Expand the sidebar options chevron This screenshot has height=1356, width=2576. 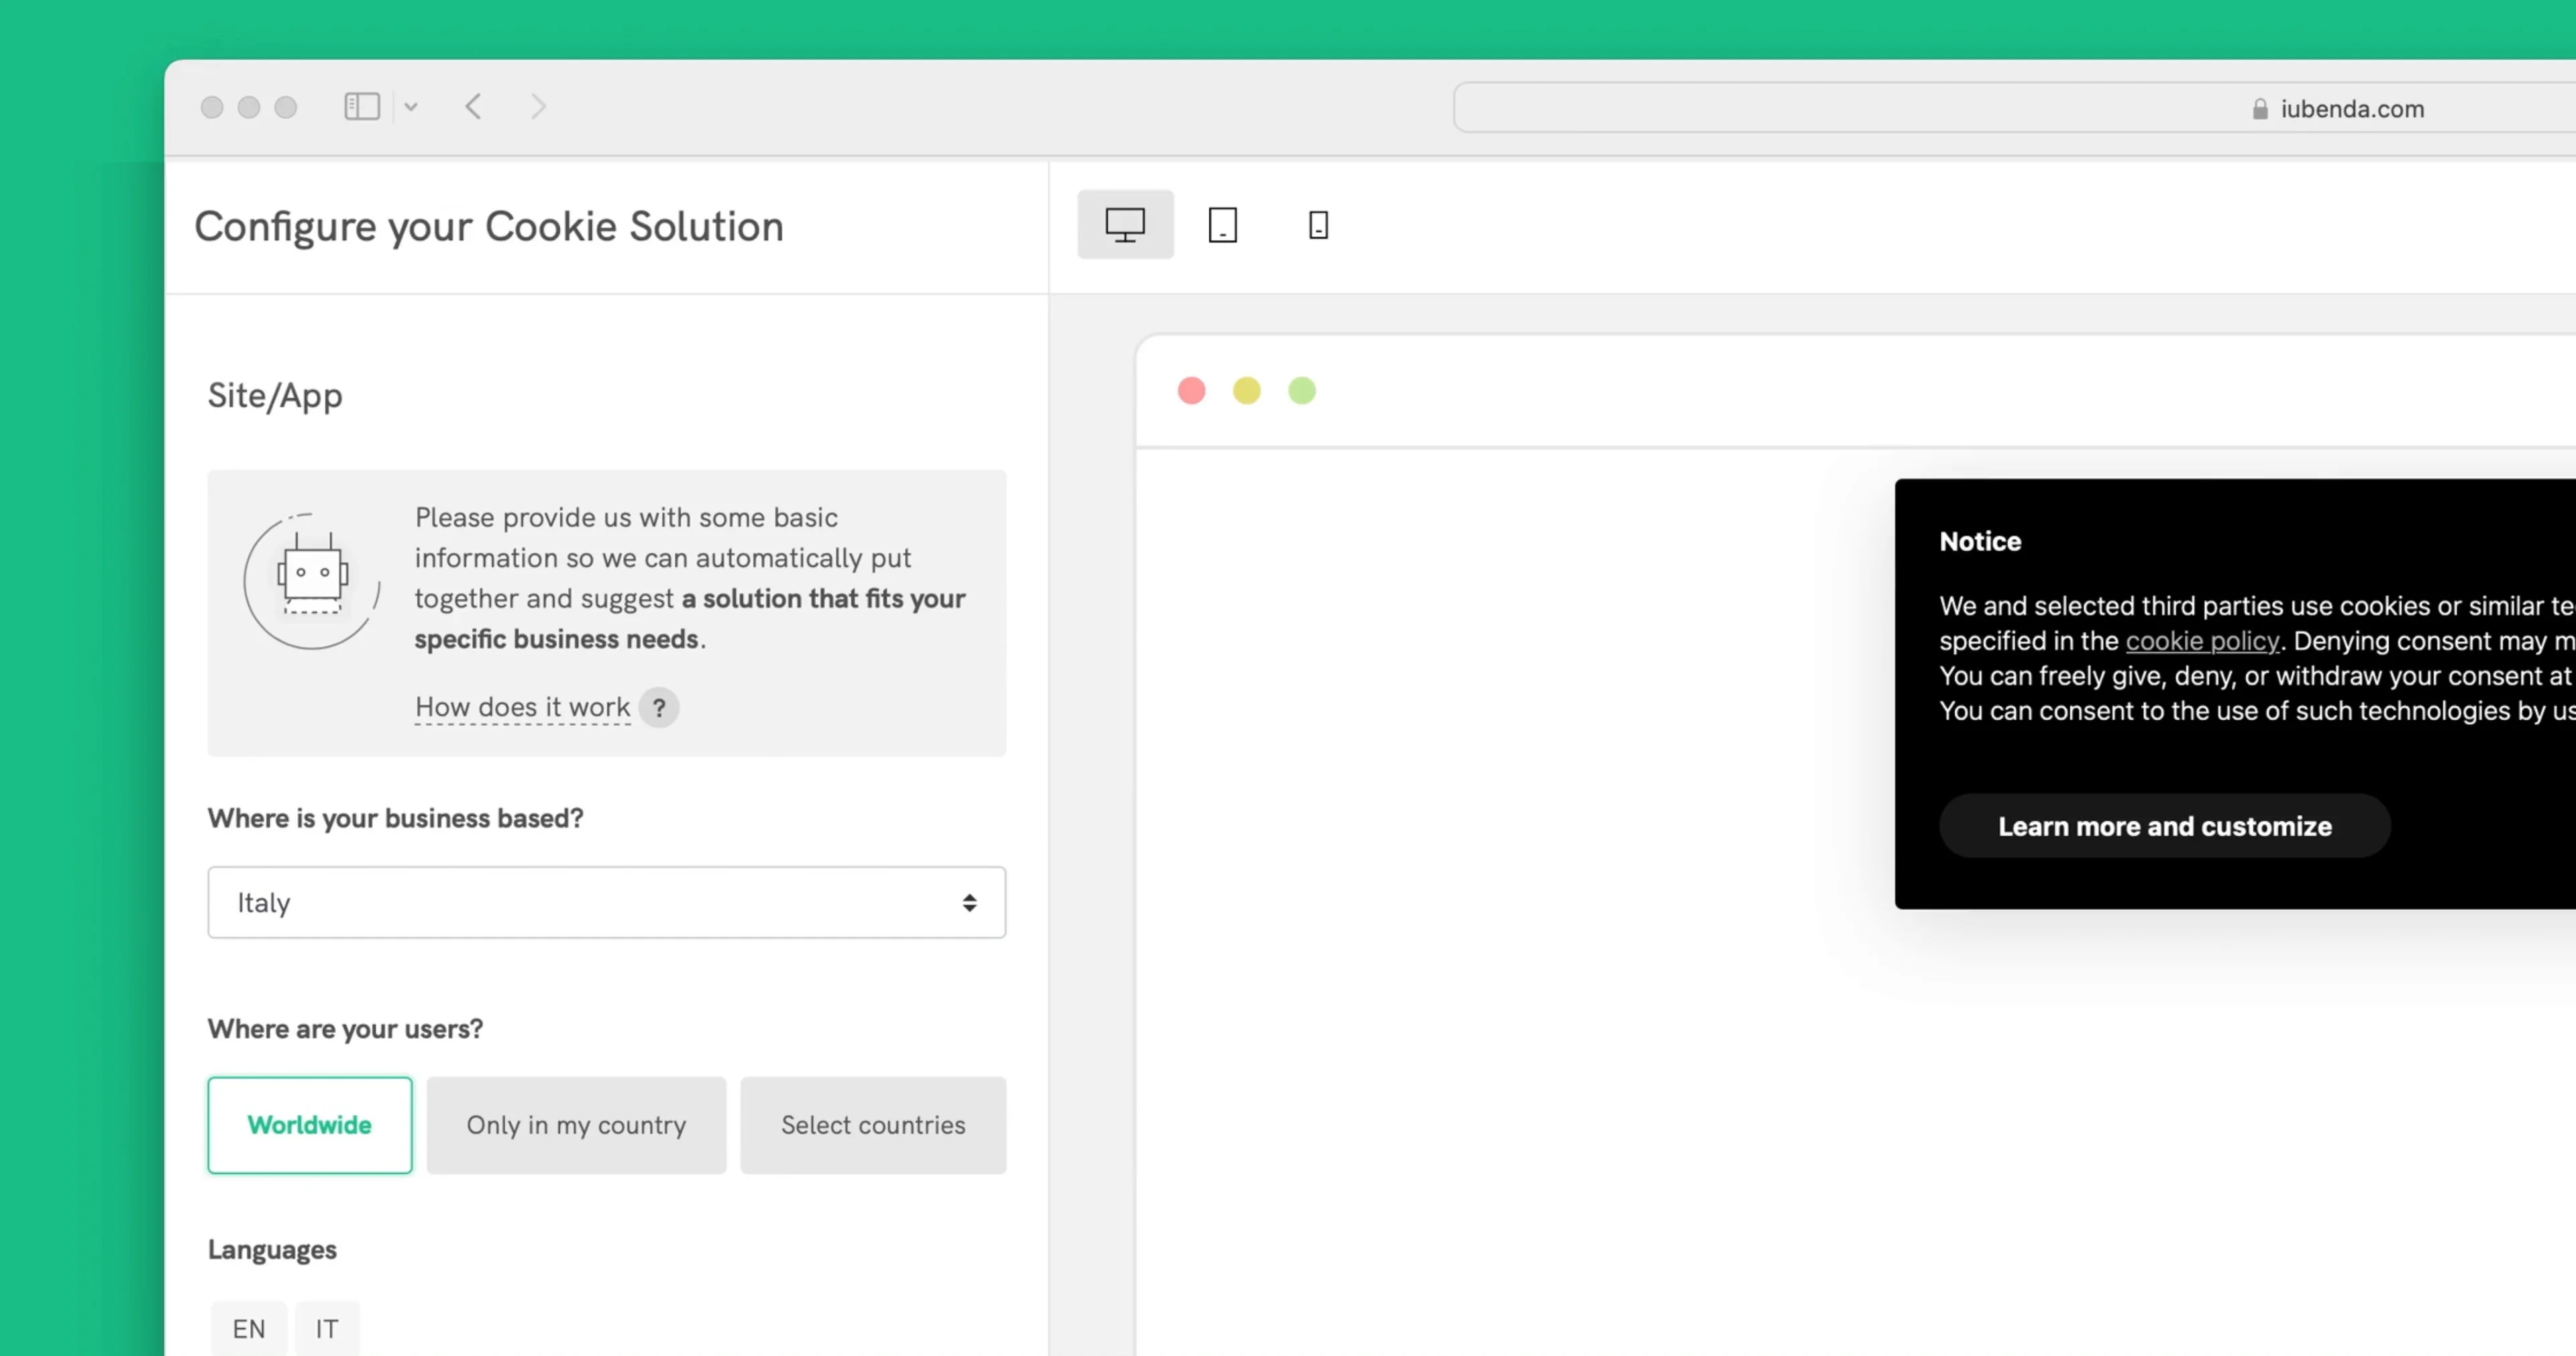coord(410,107)
